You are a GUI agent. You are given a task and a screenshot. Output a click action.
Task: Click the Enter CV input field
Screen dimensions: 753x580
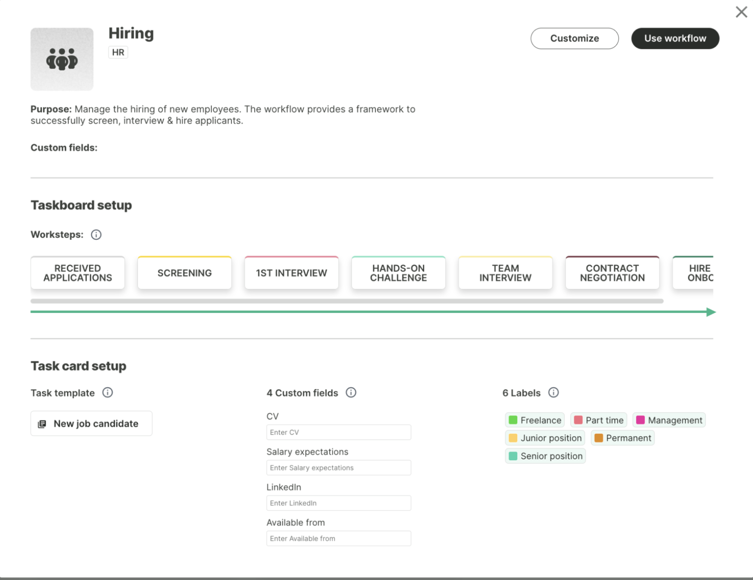pyautogui.click(x=339, y=432)
